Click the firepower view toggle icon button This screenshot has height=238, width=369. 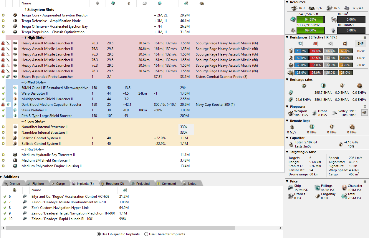tap(364, 113)
